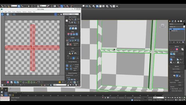Click the Select and Rotate icon in main toolbar
186x105 pixels.
[35, 6]
